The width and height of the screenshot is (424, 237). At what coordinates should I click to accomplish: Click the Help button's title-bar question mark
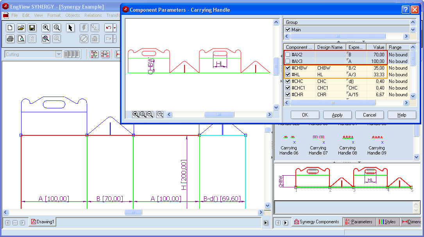pos(406,10)
